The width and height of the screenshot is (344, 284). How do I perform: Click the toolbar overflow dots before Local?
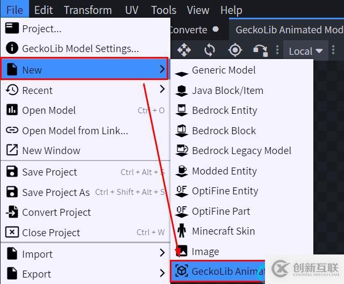point(277,50)
